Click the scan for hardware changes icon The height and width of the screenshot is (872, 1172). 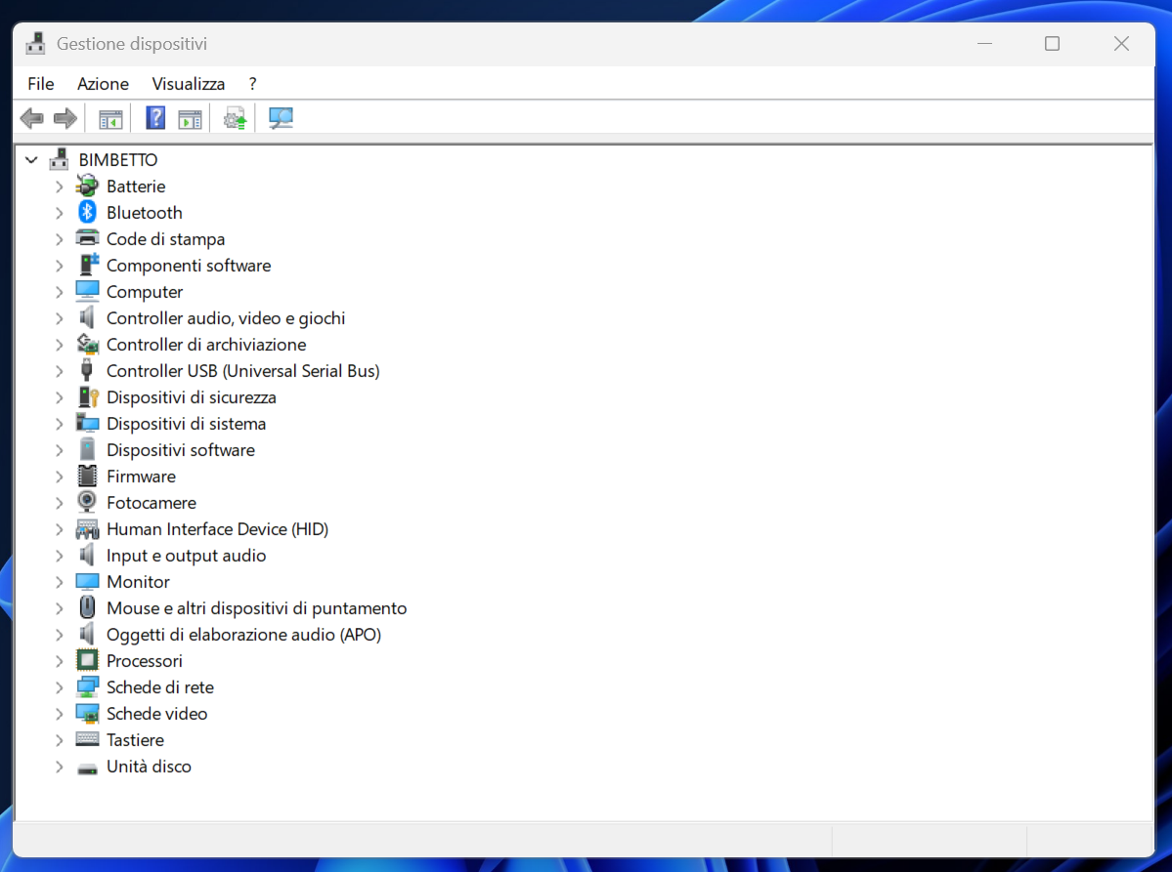point(281,118)
